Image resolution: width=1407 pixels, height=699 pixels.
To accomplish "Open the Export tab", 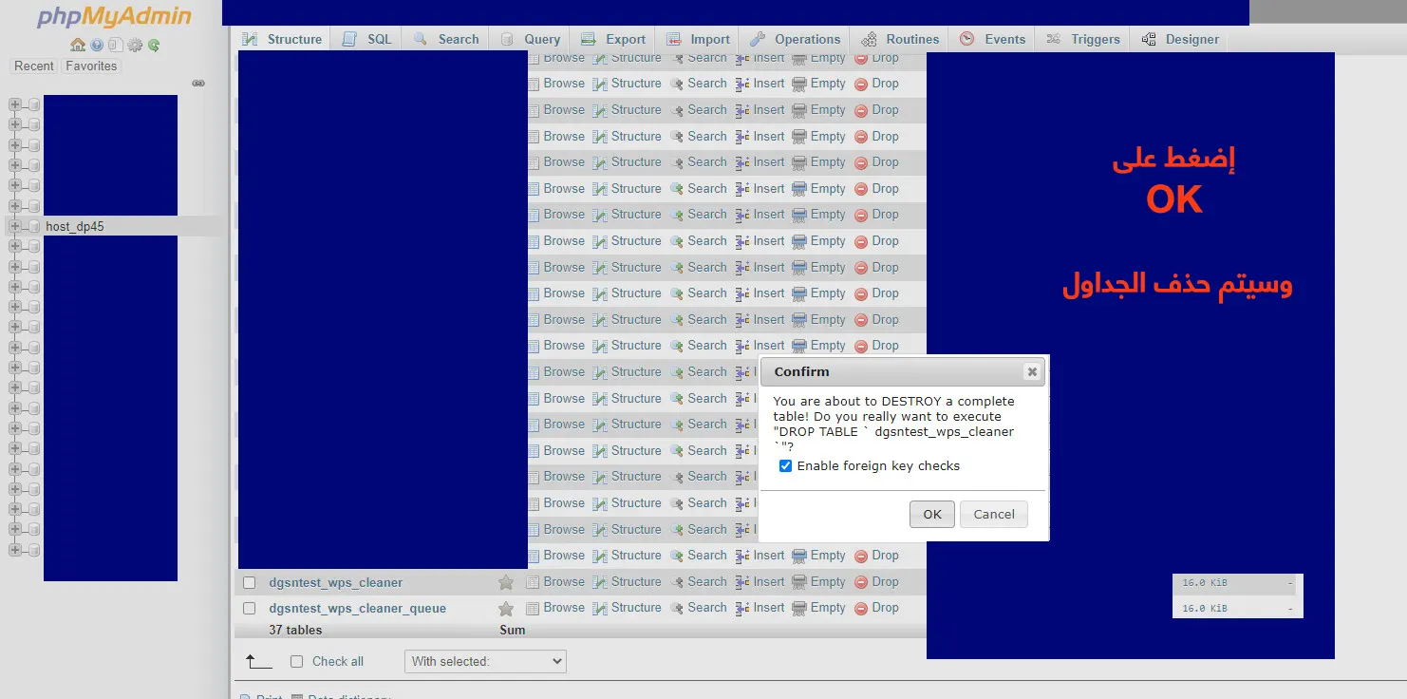I will click(x=613, y=39).
